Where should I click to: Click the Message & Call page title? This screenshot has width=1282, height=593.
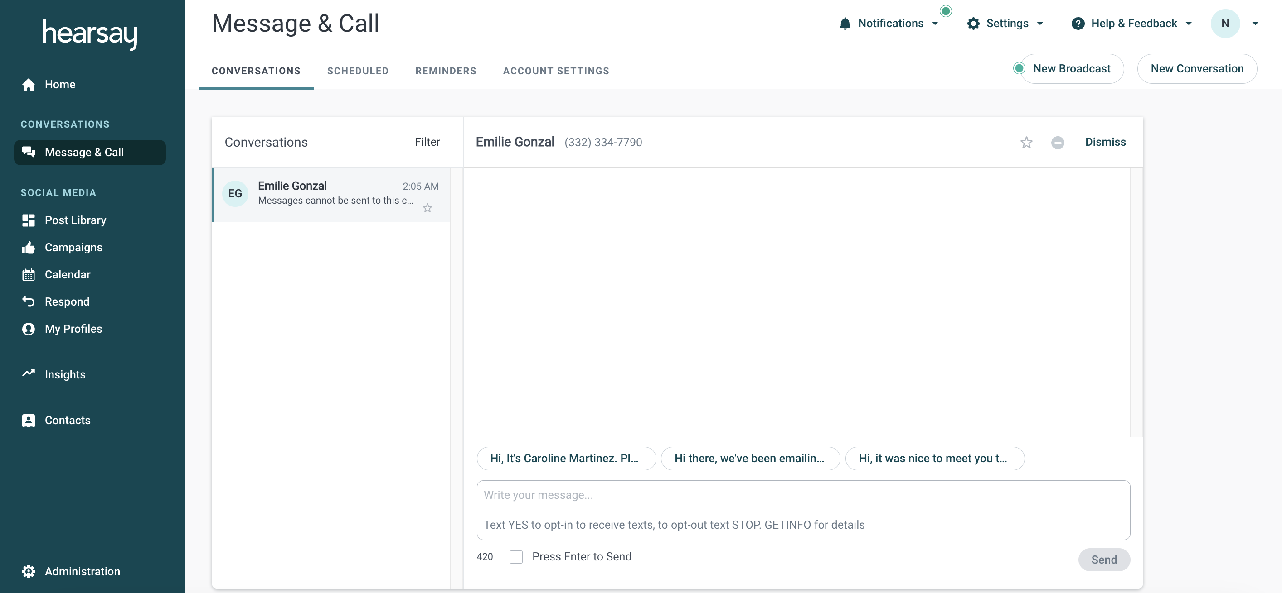(x=295, y=24)
